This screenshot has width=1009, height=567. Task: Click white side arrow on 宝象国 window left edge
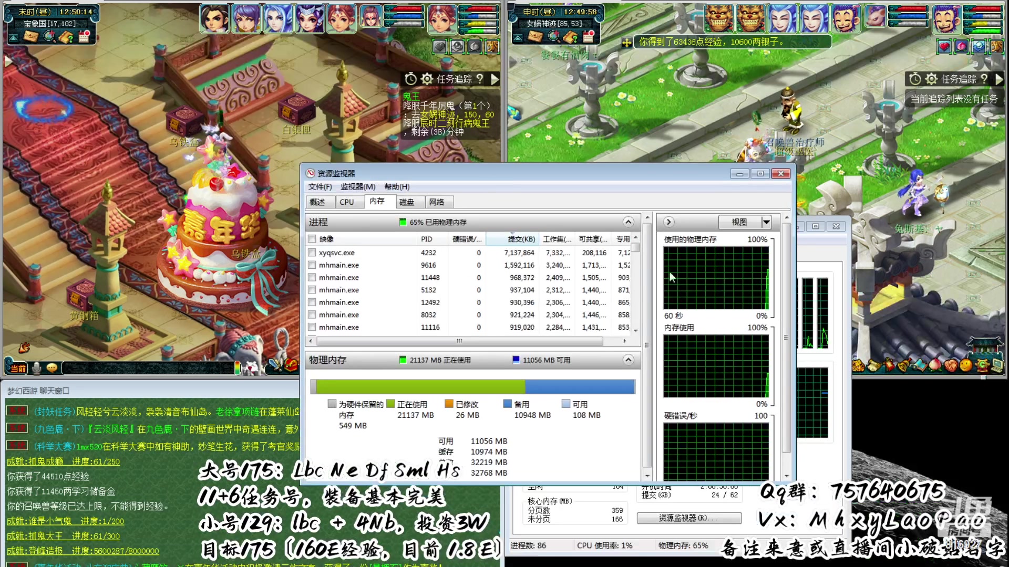(8, 61)
